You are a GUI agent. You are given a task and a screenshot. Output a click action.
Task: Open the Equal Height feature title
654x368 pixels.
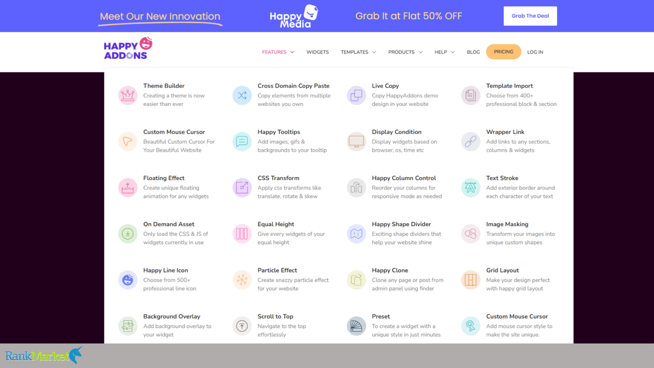coord(276,224)
